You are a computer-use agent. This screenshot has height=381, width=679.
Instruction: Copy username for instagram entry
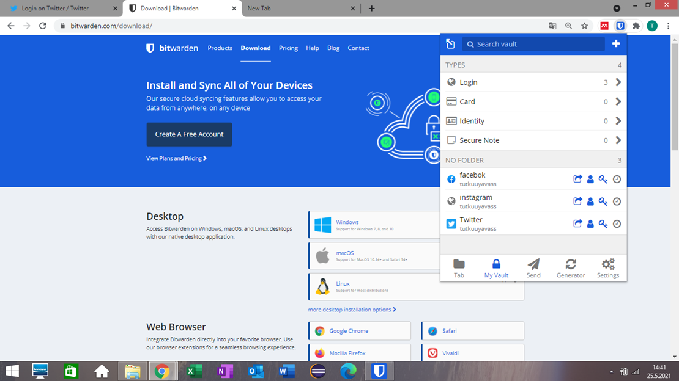[590, 201]
